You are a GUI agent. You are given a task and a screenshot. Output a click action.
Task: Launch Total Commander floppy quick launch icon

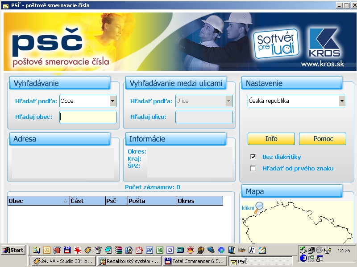click(x=67, y=250)
